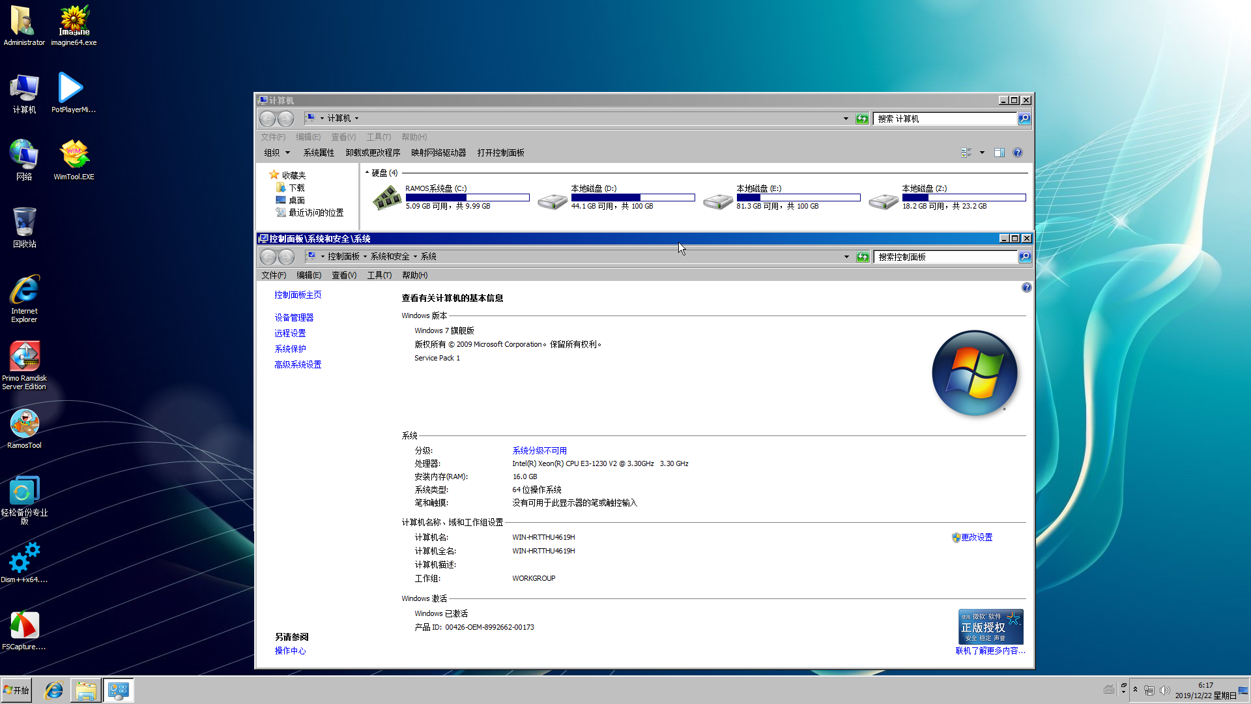Viewport: 1251px width, 704px height.
Task: Select RAMOS系统盘 (C:) drive
Action: point(451,197)
